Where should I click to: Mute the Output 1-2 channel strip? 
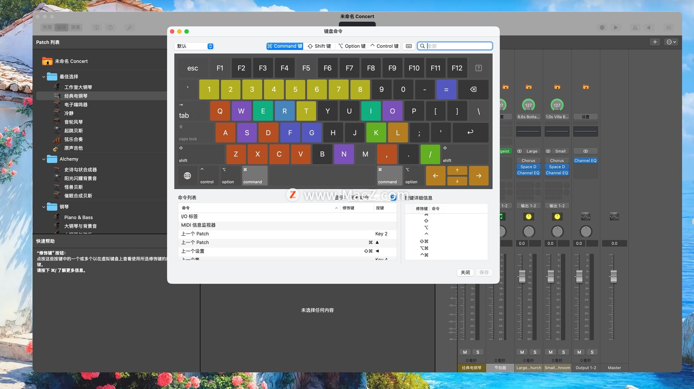pos(579,352)
